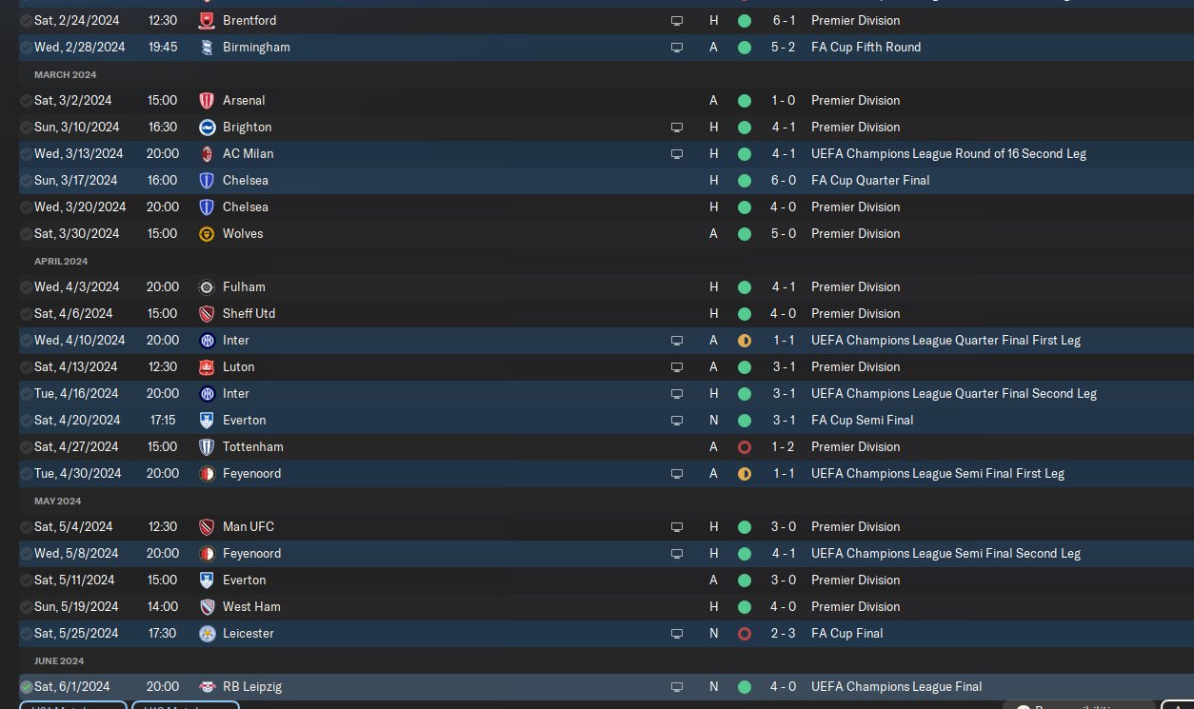Click the Leicester club badge

[x=207, y=633]
